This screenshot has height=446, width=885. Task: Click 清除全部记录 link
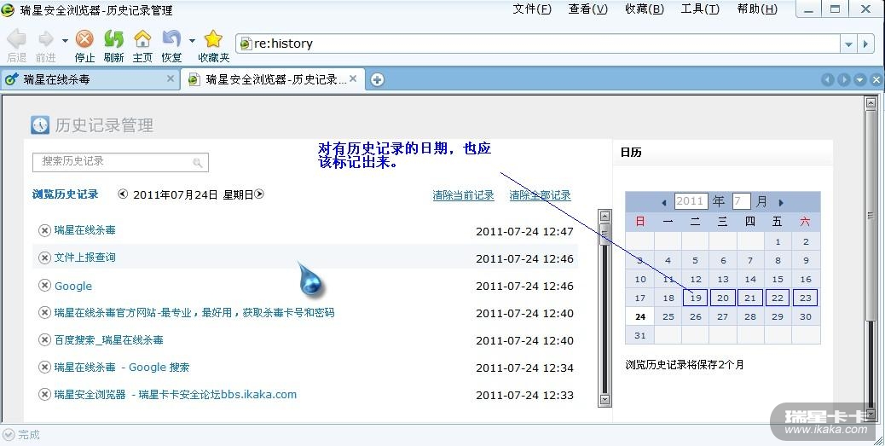click(541, 195)
